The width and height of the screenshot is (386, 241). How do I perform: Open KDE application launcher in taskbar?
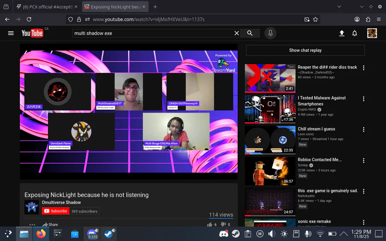[8, 234]
